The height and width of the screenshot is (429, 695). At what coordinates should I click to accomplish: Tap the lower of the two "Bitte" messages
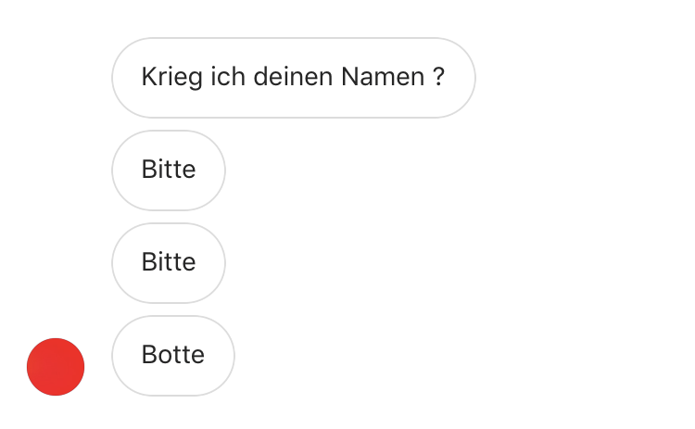(x=169, y=263)
